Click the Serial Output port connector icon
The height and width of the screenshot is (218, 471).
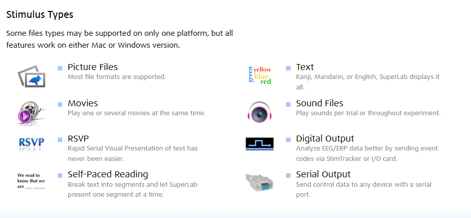[260, 181]
